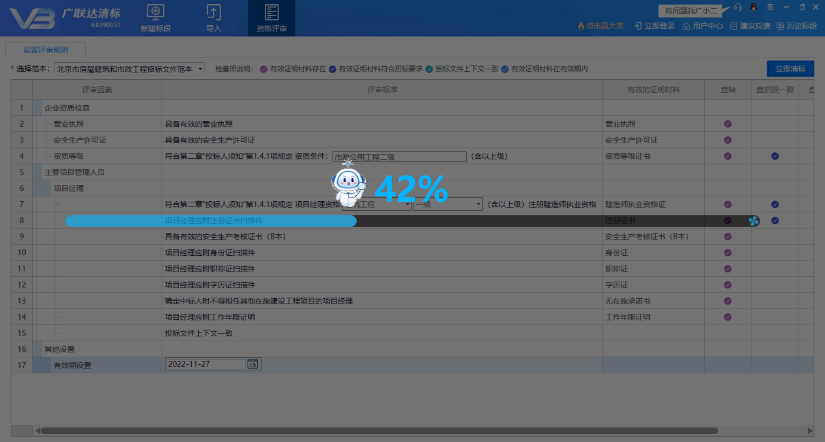Toggle 查招投一致 check for 建造师执业资格证 row
This screenshot has width=825, height=442.
775,204
